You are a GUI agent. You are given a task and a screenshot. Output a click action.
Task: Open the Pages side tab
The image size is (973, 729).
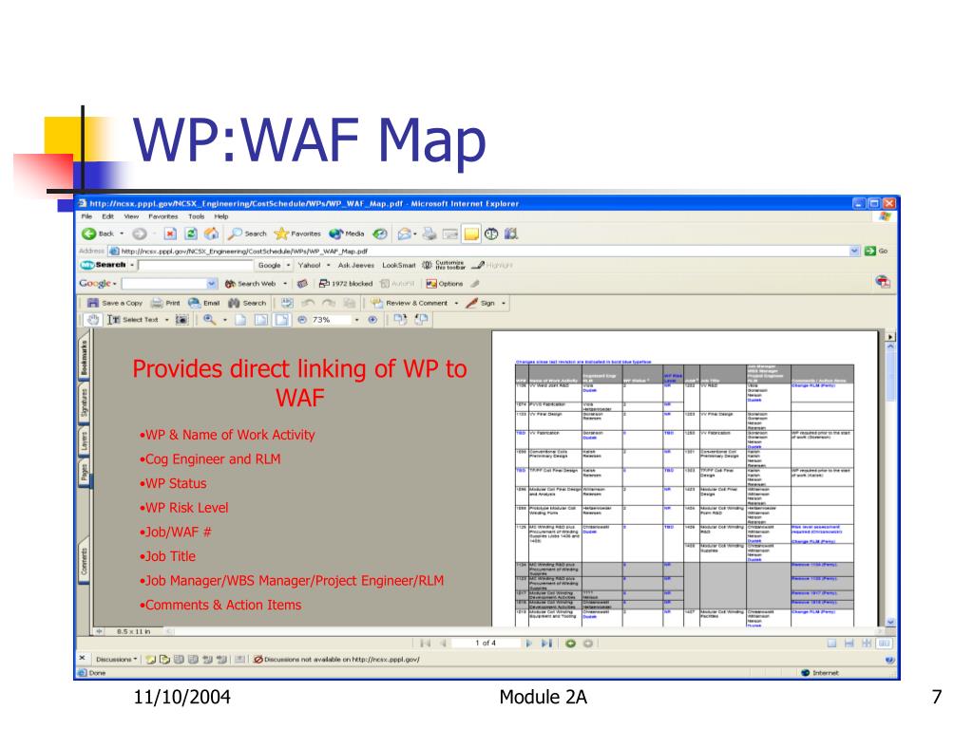click(84, 473)
